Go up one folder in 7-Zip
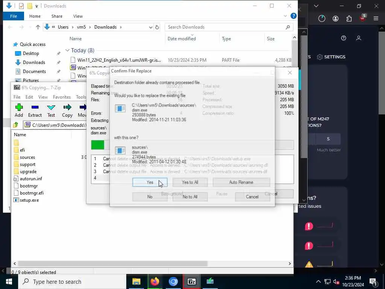 [16, 125]
